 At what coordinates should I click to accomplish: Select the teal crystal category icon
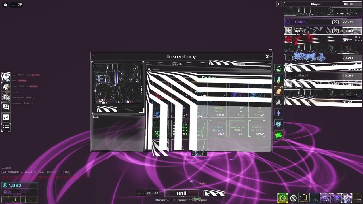click(x=278, y=80)
